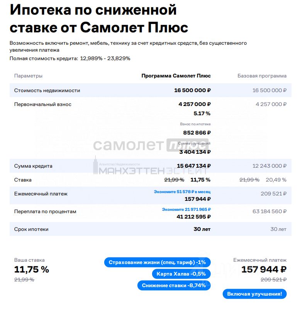Click the loan amount 15 647 134 ₽
Screen dimensions: 302x313
[x=194, y=166]
